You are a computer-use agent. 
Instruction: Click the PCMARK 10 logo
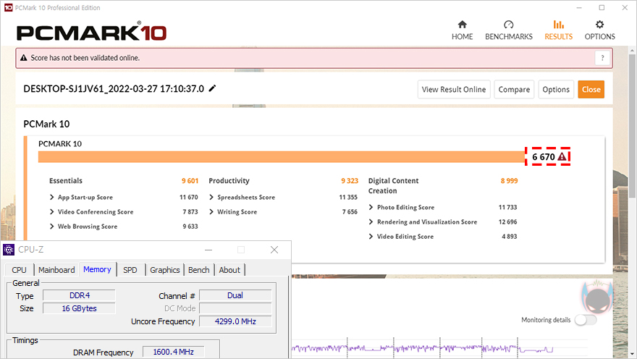coord(91,32)
